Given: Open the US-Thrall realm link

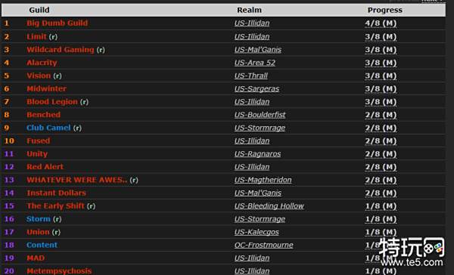Looking at the screenshot, I should tap(251, 76).
